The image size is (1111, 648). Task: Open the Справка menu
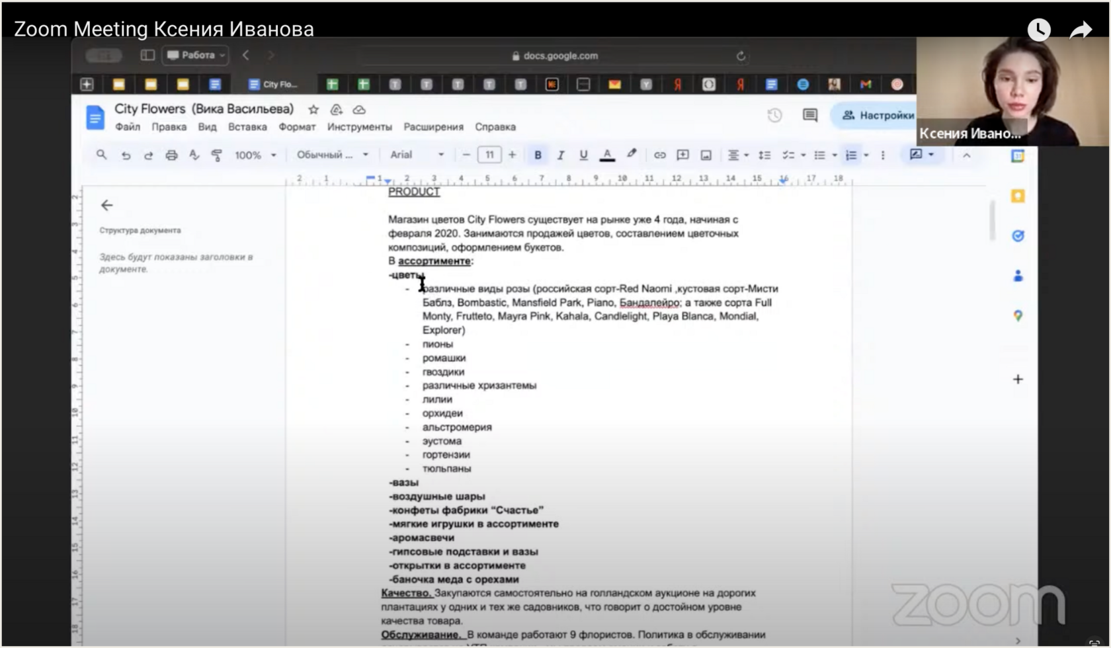point(495,127)
